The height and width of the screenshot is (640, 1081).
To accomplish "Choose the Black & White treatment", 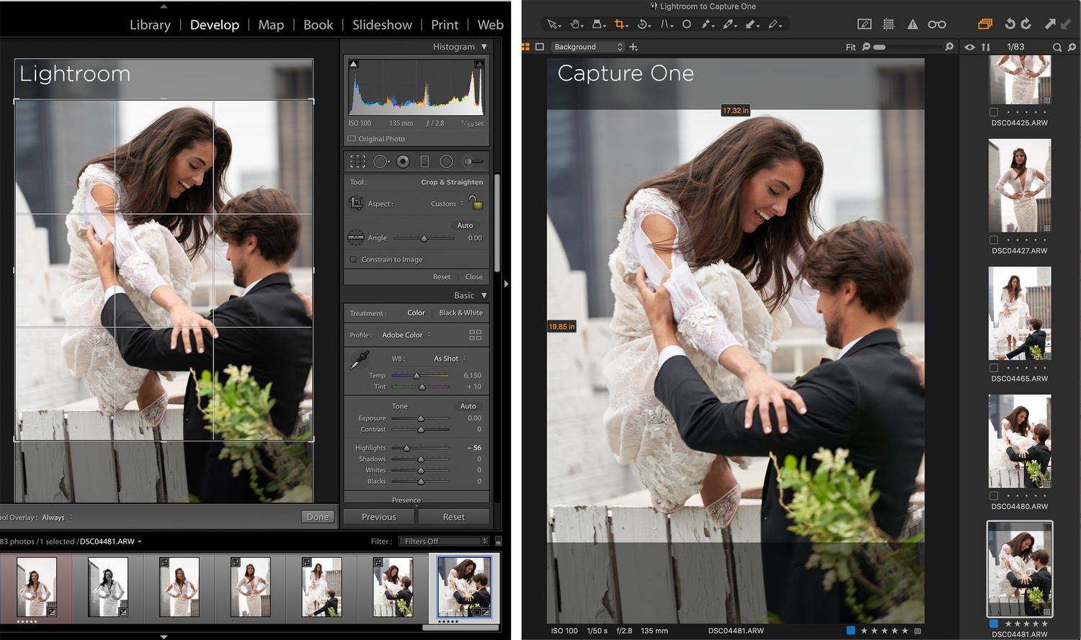I will tap(461, 313).
